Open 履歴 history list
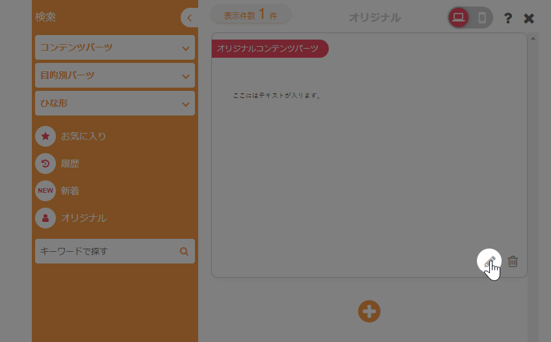The image size is (551, 342). pos(70,164)
